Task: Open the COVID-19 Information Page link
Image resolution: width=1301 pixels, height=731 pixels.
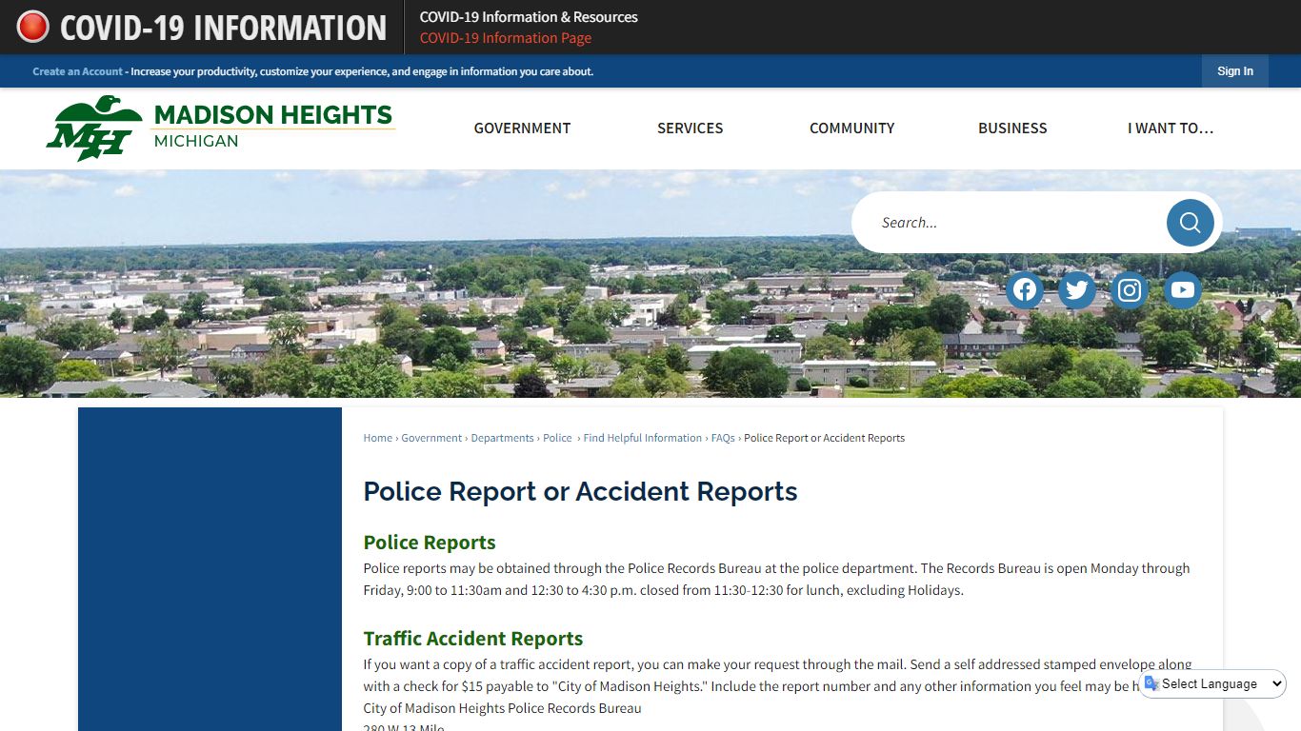Action: (506, 38)
